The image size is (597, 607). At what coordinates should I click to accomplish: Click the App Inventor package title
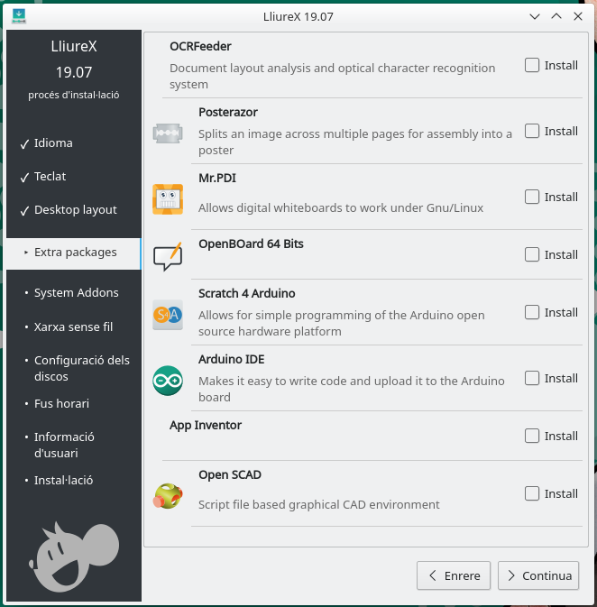pos(206,425)
